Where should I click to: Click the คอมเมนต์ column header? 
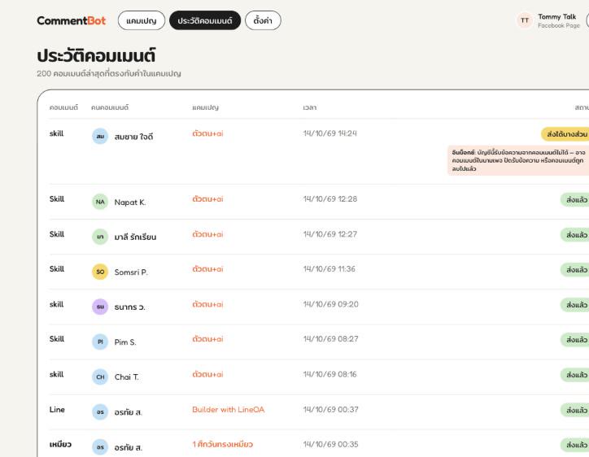point(63,107)
